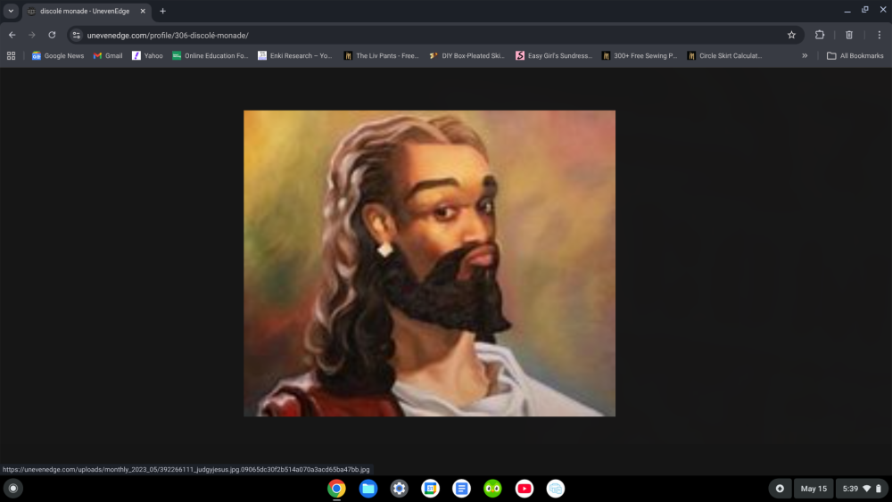
Task: Open quick settings at 5:39 clock
Action: pos(862,489)
